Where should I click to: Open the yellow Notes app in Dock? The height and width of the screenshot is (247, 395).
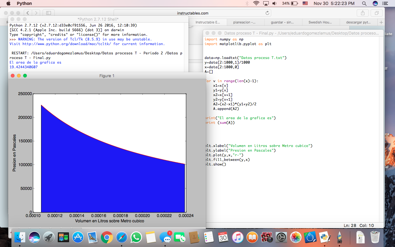[x=151, y=237]
